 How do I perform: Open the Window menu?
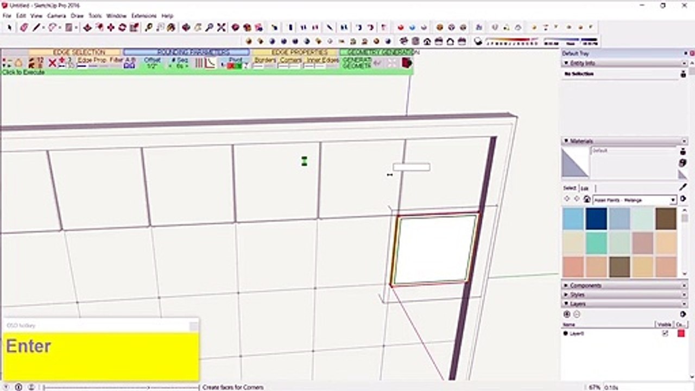pyautogui.click(x=116, y=16)
